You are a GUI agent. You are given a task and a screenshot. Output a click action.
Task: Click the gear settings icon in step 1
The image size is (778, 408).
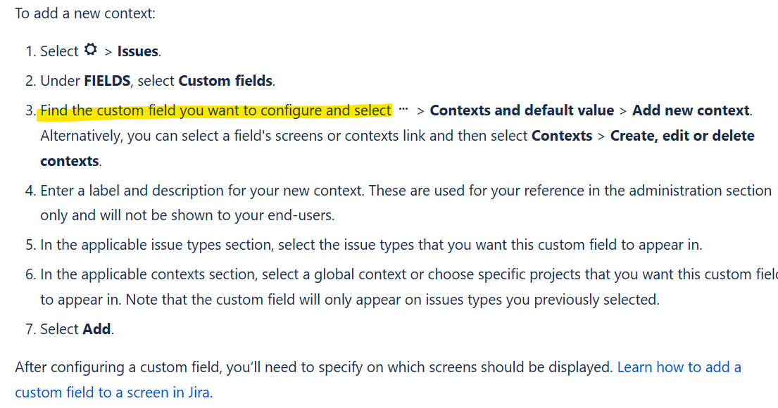91,49
